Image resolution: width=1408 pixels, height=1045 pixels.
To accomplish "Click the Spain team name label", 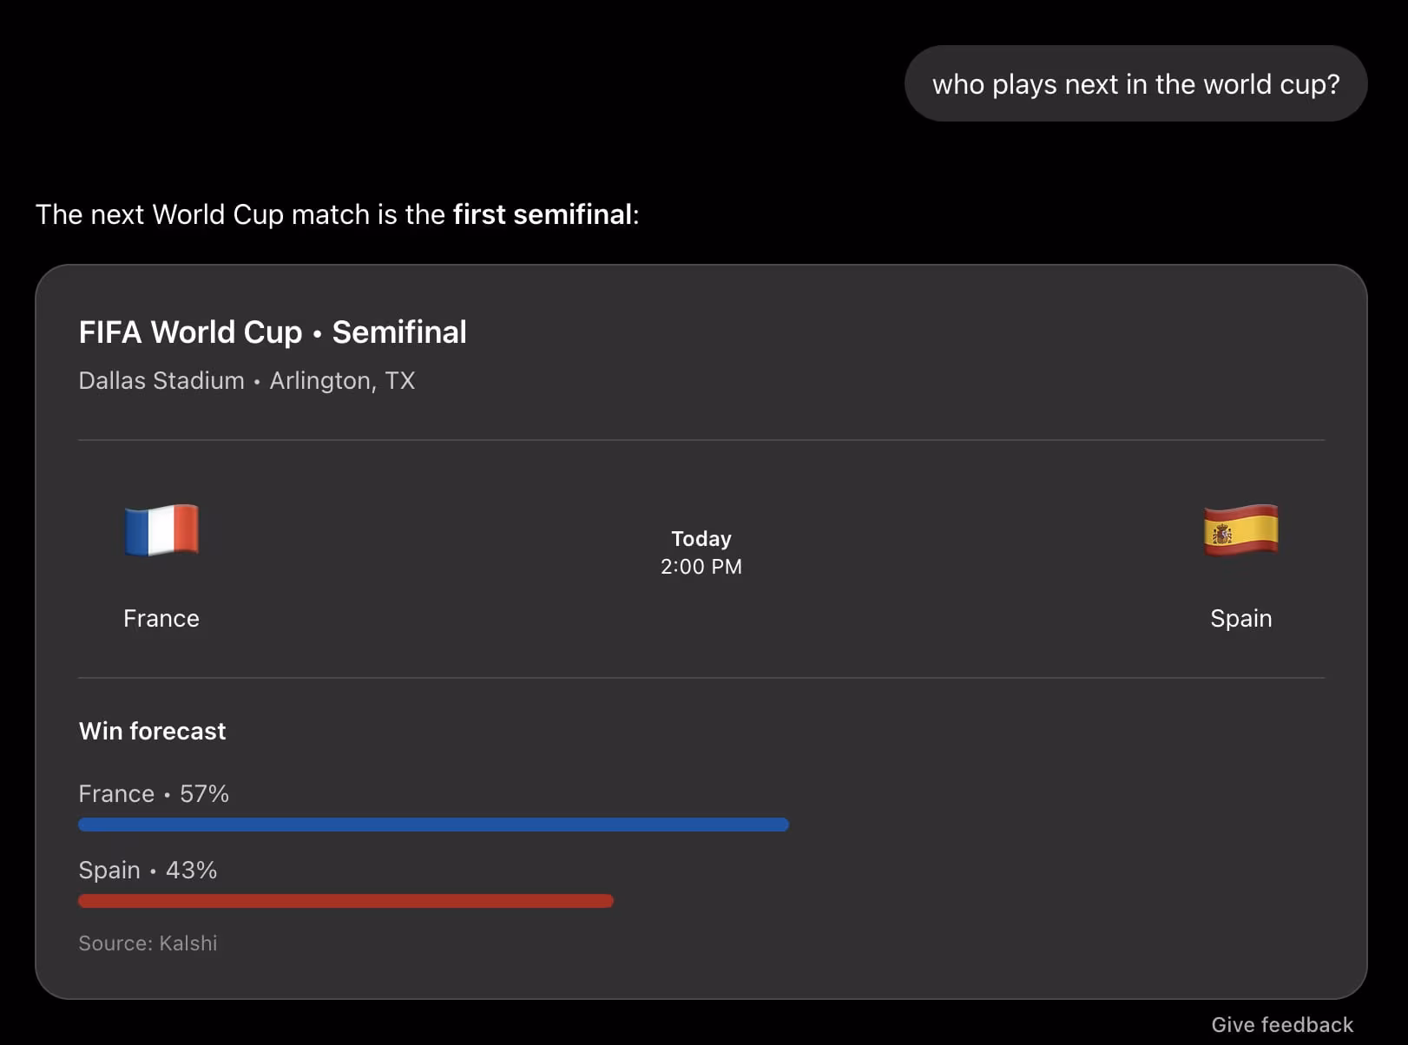I will point(1241,618).
